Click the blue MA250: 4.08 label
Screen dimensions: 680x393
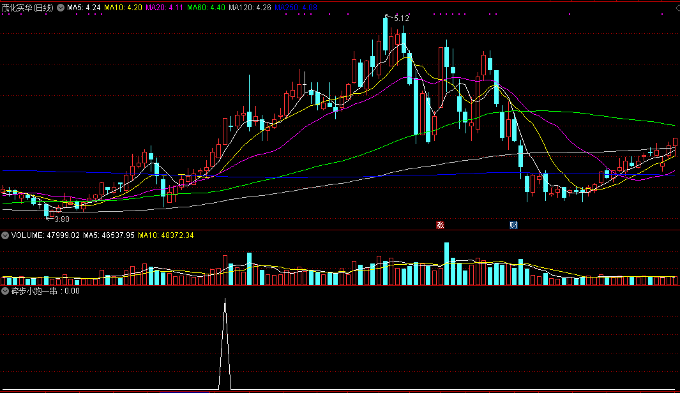tap(296, 8)
